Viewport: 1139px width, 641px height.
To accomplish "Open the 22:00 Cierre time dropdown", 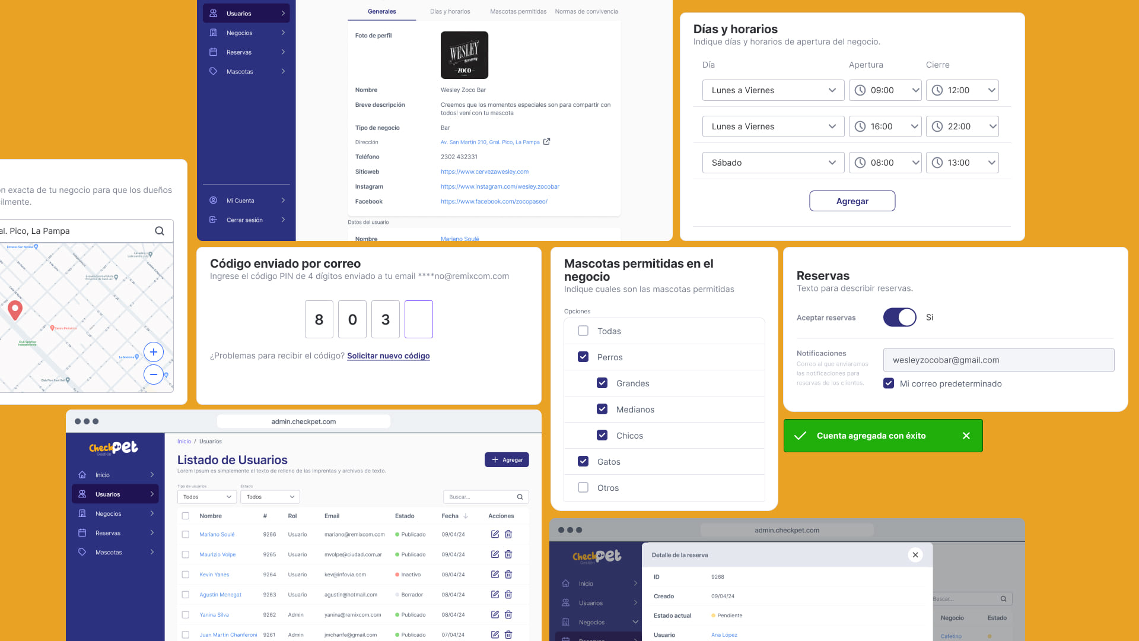I will [x=962, y=126].
